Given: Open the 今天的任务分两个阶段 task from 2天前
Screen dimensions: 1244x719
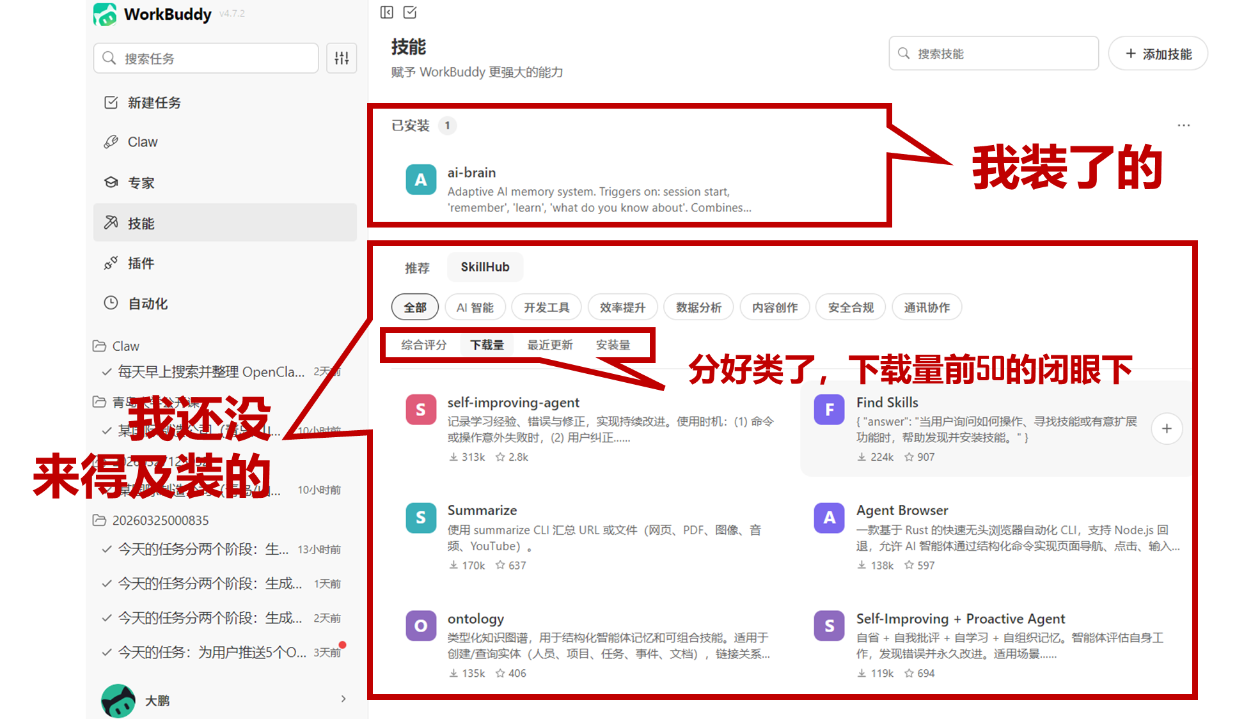Looking at the screenshot, I should click(221, 618).
